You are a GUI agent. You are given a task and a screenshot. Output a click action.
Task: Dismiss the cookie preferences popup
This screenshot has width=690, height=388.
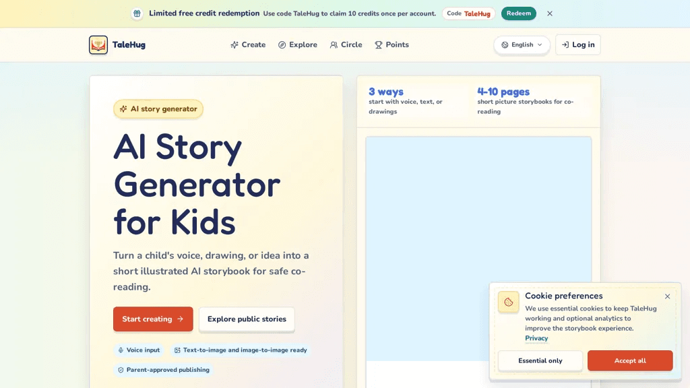(668, 296)
